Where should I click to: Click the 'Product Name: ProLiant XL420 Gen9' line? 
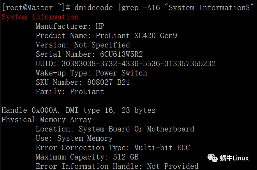coord(106,36)
